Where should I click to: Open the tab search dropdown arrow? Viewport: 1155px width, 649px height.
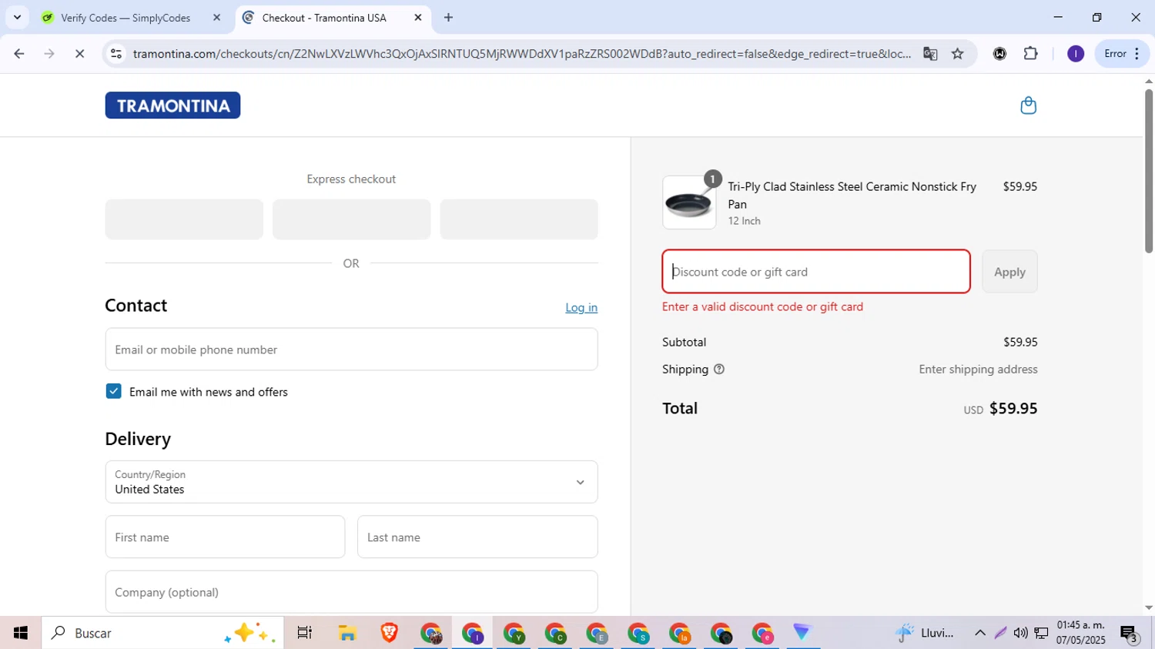click(17, 17)
